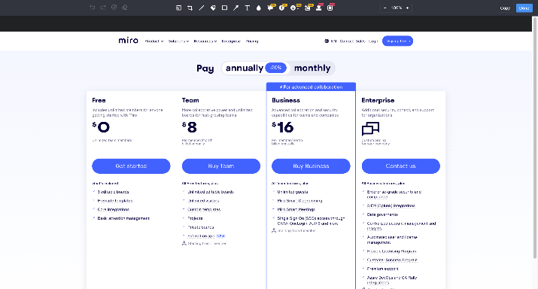
Task: Select the add image tool
Action: tap(308, 8)
